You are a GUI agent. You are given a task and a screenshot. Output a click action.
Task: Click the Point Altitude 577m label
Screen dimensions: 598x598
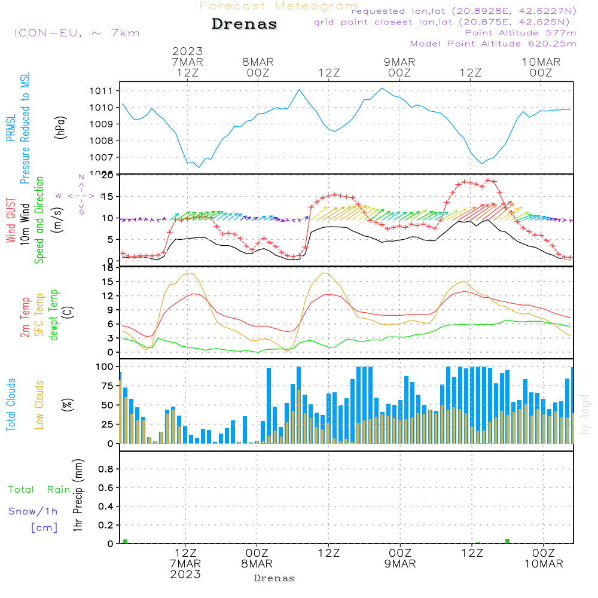tap(520, 33)
